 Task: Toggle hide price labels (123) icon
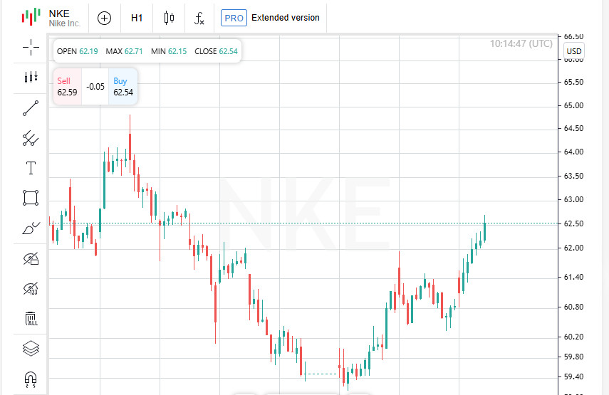tap(31, 288)
